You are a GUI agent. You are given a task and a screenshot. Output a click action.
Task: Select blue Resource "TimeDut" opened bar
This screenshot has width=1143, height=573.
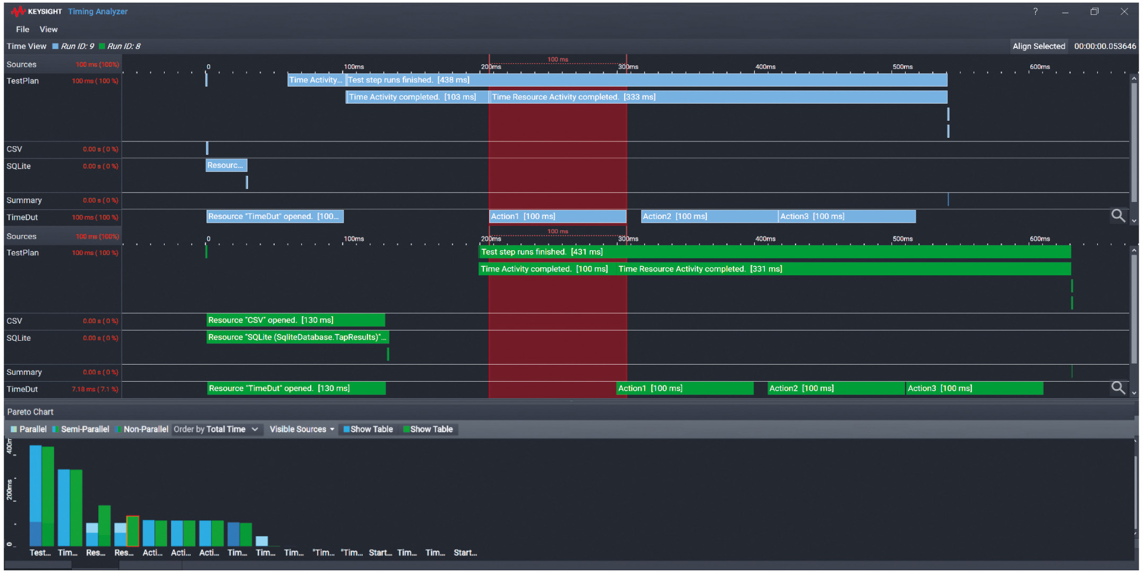[x=275, y=216]
